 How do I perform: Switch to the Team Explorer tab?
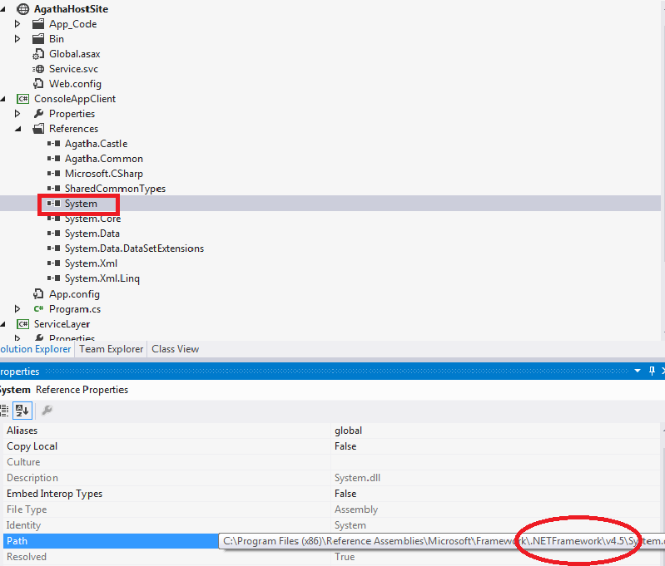tap(112, 349)
